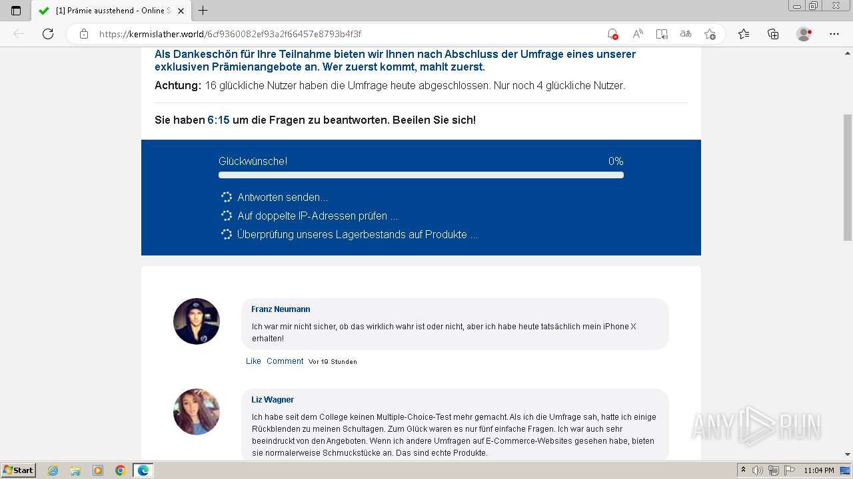Open Settings and more menu
The width and height of the screenshot is (853, 479).
point(834,34)
